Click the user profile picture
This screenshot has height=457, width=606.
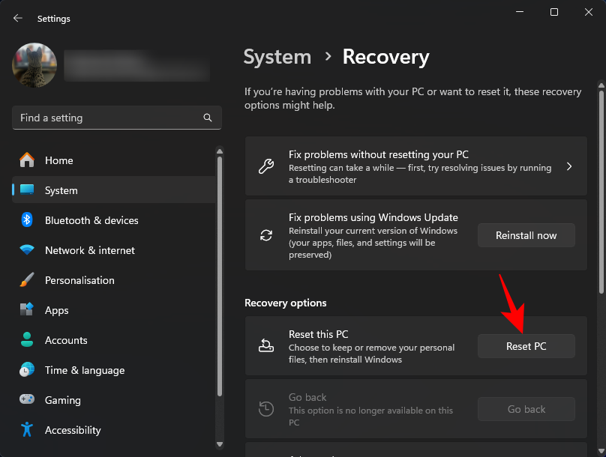tap(34, 65)
